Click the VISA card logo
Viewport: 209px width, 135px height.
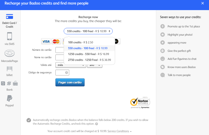(46, 41)
